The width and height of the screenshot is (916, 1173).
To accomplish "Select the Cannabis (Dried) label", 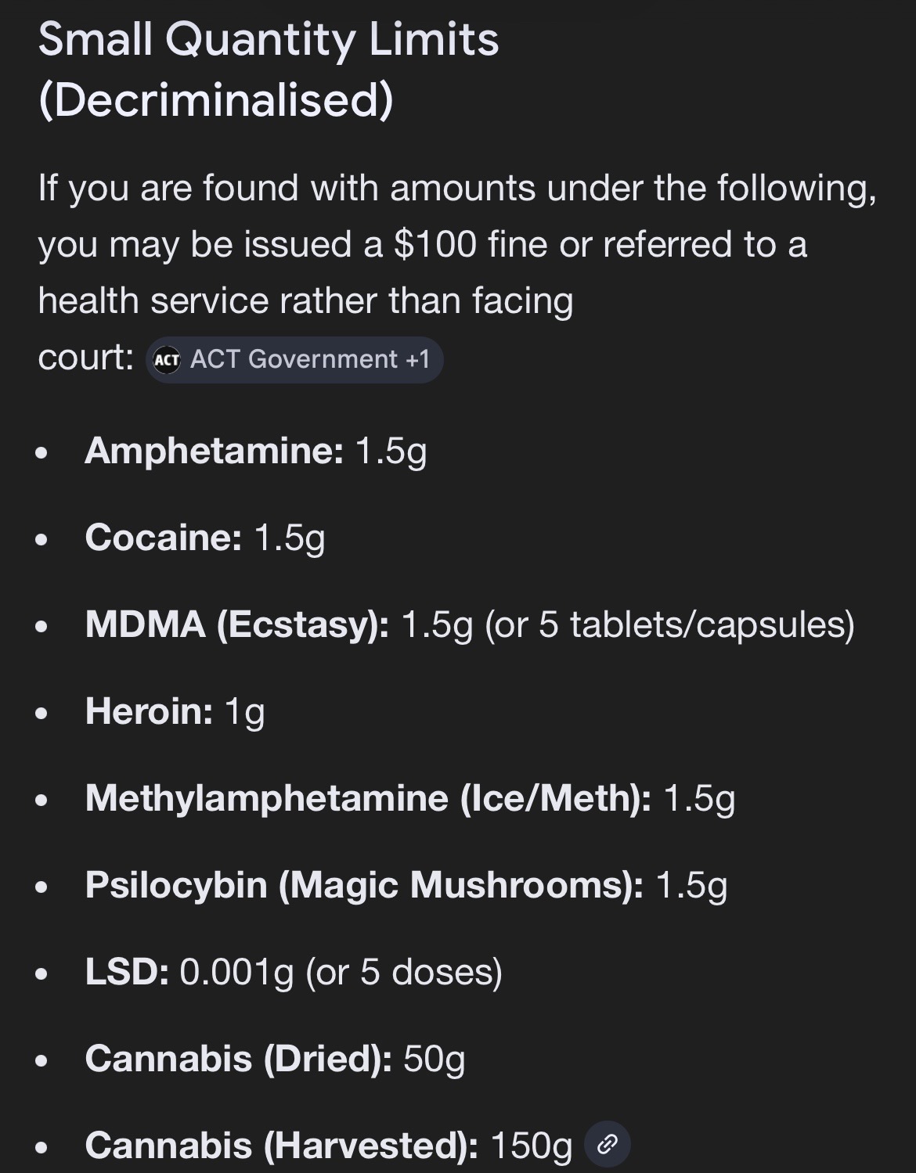I will pos(238,1059).
